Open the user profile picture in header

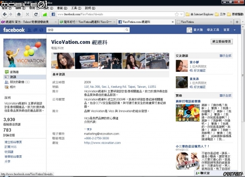(189, 30)
